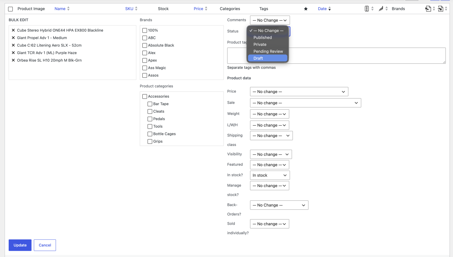
Task: Remove Giant TCR Adv 1 Purple Haze from list
Action: [x=13, y=53]
